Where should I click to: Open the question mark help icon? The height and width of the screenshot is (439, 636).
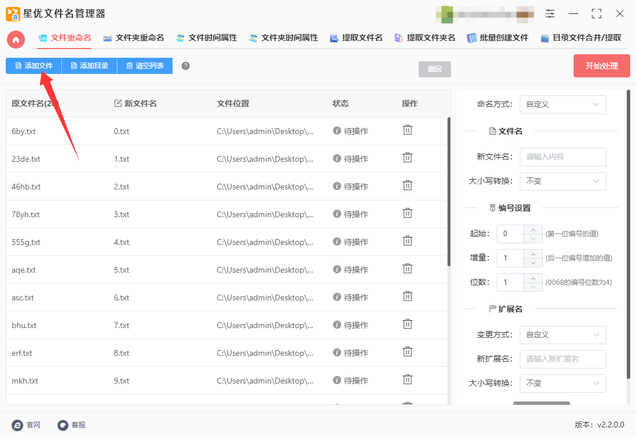(186, 66)
